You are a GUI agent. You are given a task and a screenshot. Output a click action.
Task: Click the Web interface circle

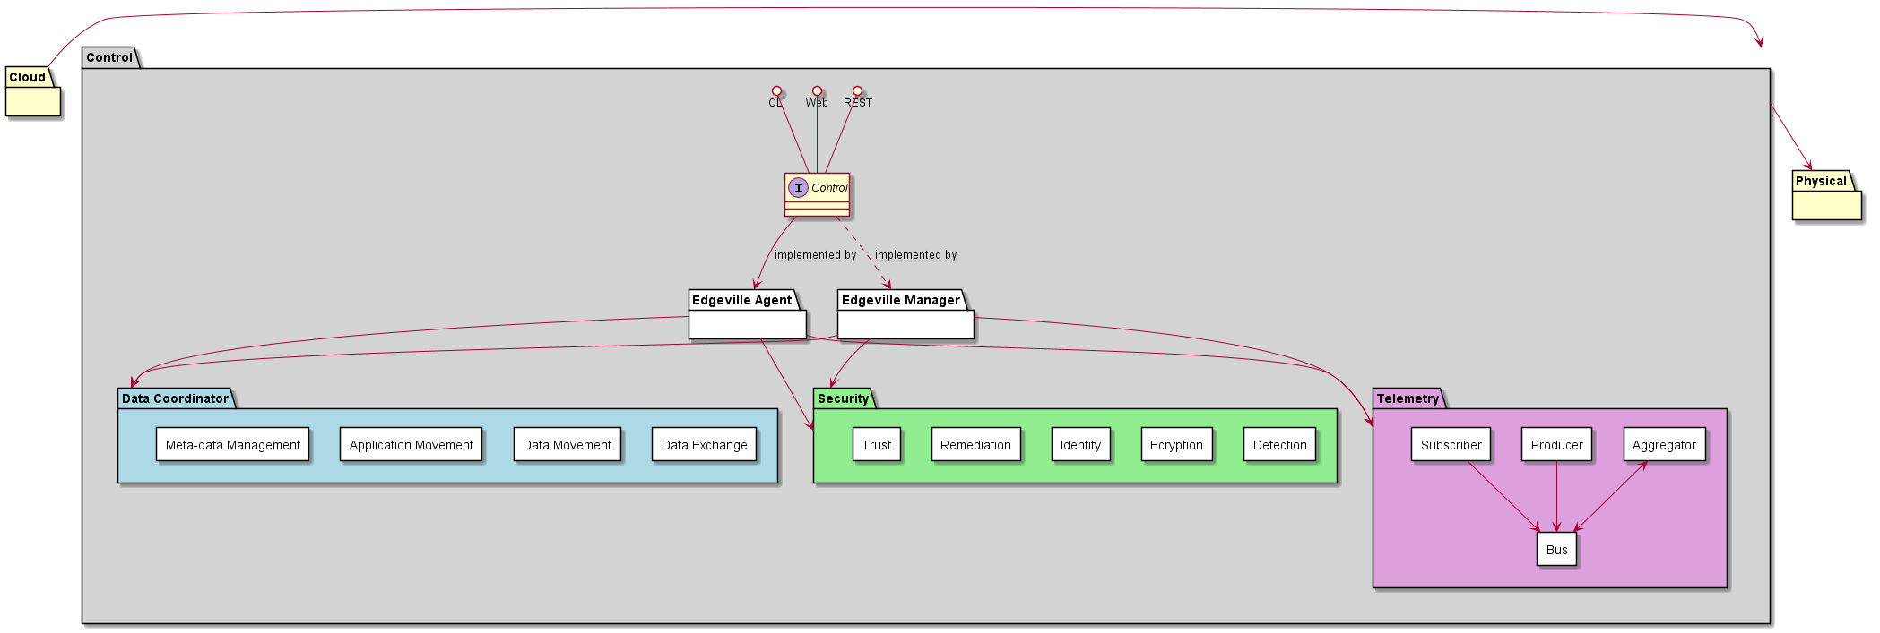click(817, 91)
